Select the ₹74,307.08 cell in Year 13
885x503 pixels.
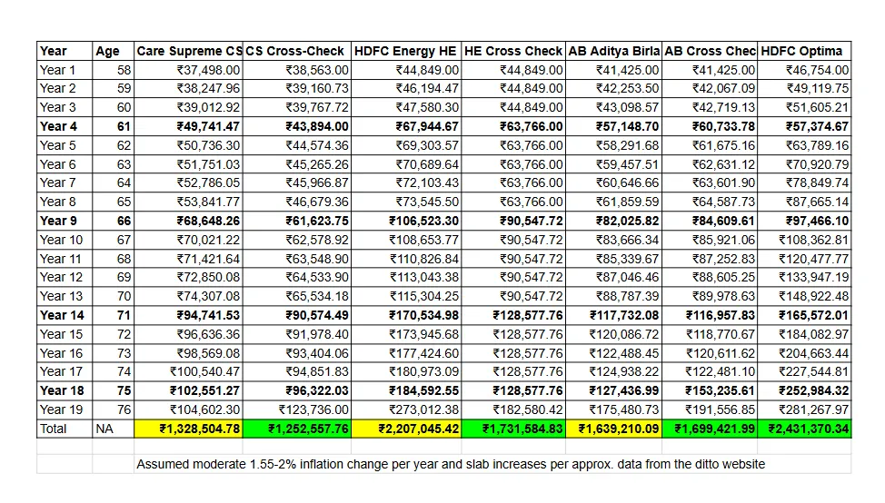coord(188,296)
